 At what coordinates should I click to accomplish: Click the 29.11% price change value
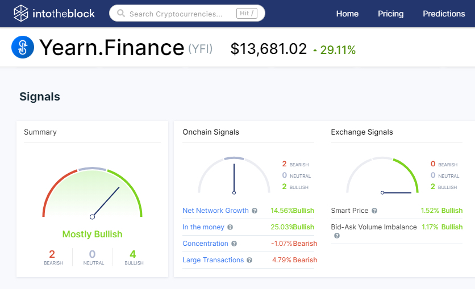click(338, 50)
